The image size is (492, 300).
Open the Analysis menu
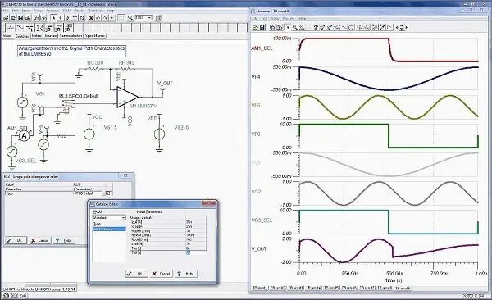(x=52, y=11)
